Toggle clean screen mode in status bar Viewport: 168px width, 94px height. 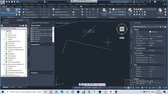pyautogui.click(x=163, y=88)
